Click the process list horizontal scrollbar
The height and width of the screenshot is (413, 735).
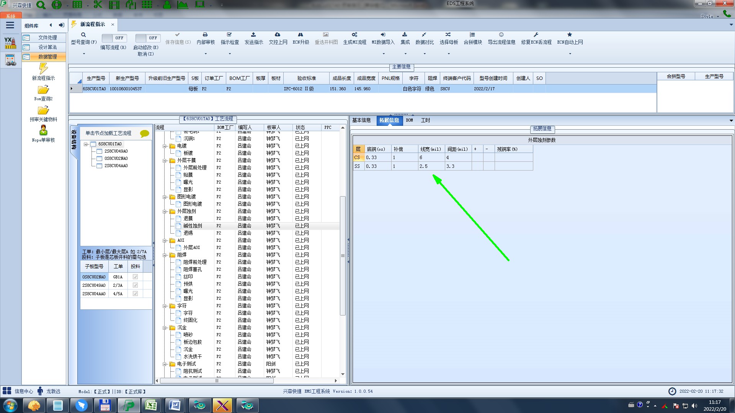pyautogui.click(x=217, y=380)
